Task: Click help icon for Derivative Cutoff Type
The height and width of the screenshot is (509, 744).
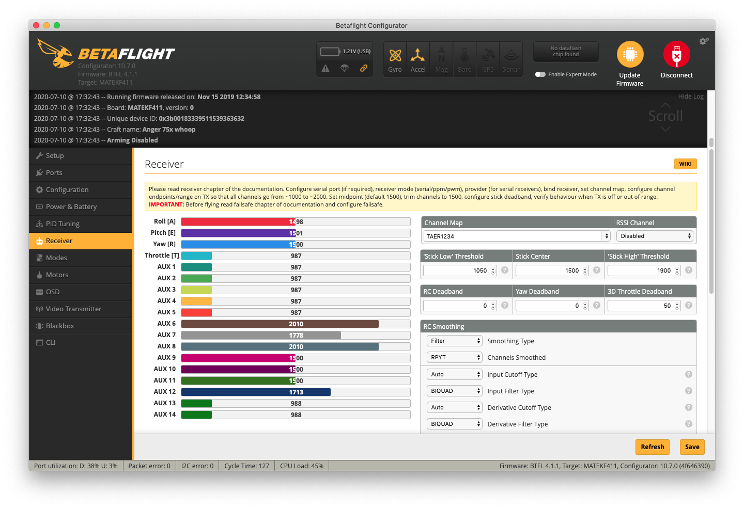Action: click(689, 407)
